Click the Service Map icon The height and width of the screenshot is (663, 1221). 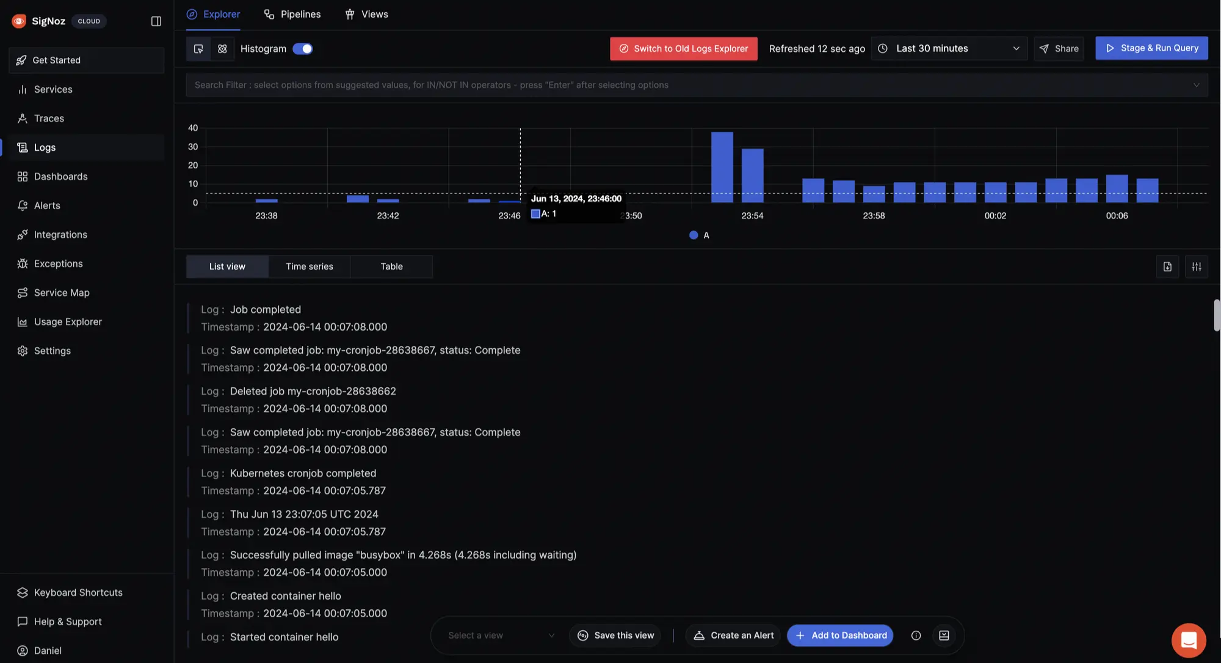[23, 293]
